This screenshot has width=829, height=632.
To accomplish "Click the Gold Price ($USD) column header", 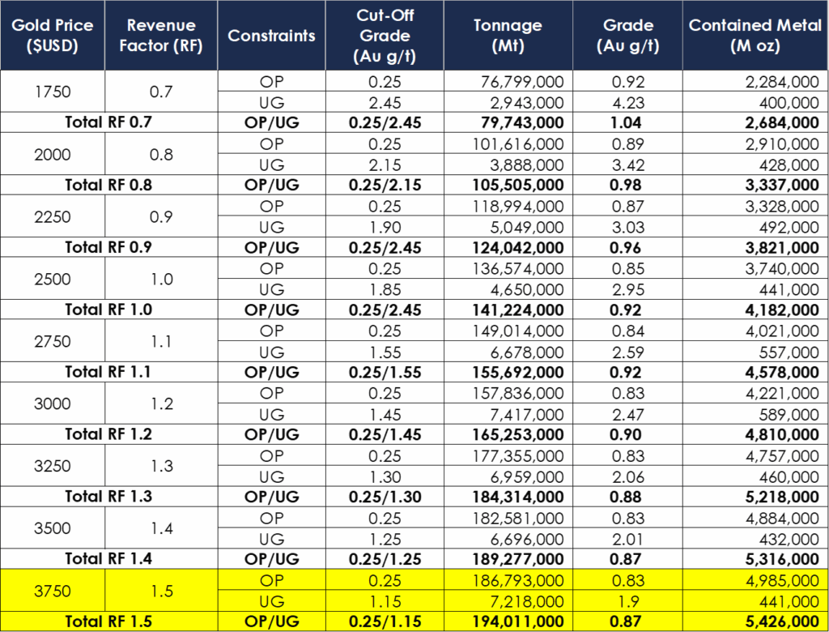I will [53, 36].
